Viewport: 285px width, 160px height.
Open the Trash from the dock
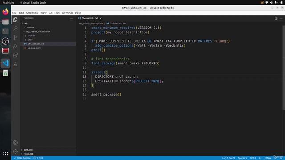(x=5, y=73)
